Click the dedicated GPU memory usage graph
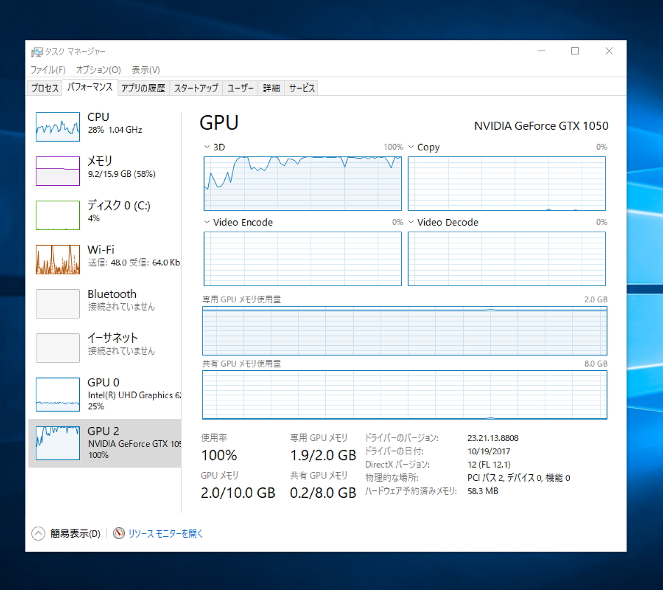Viewport: 663px width, 590px height. pyautogui.click(x=404, y=331)
